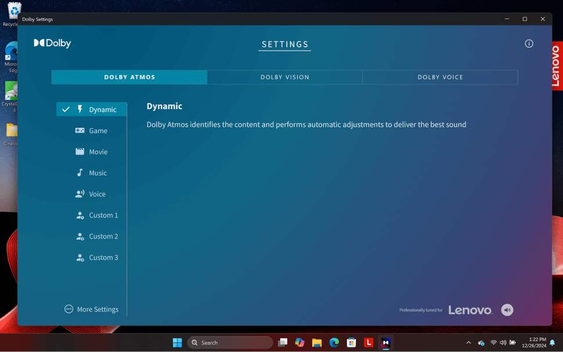Image resolution: width=563 pixels, height=352 pixels.
Task: Select the Voice profile icon
Action: coord(80,194)
